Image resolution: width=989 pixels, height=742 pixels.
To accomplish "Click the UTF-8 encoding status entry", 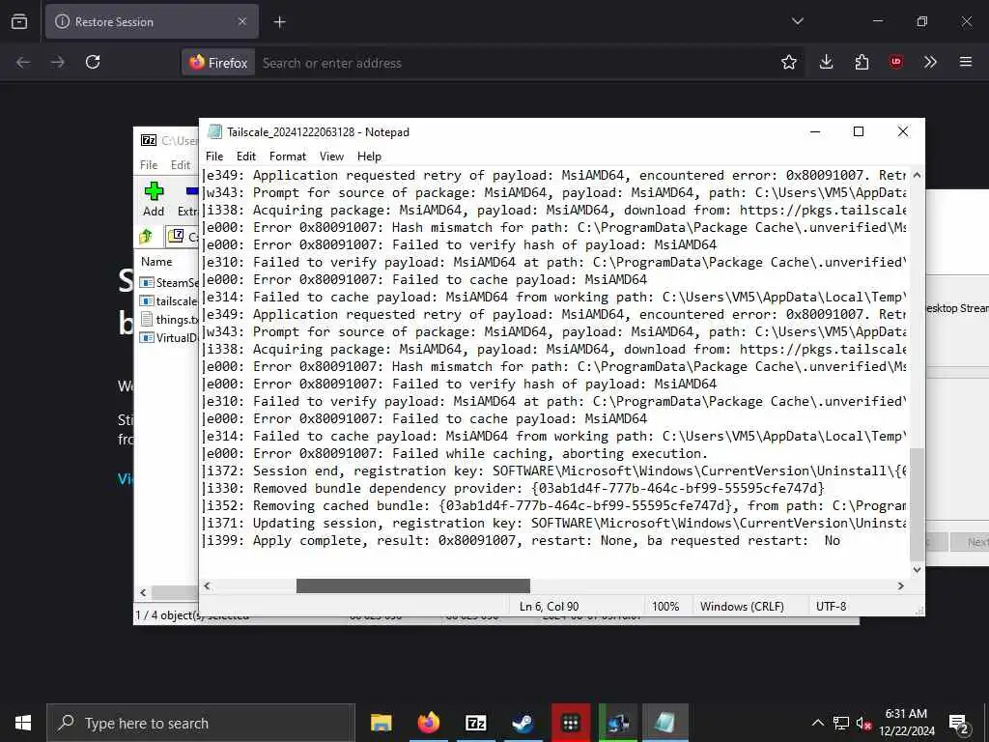I will (831, 607).
